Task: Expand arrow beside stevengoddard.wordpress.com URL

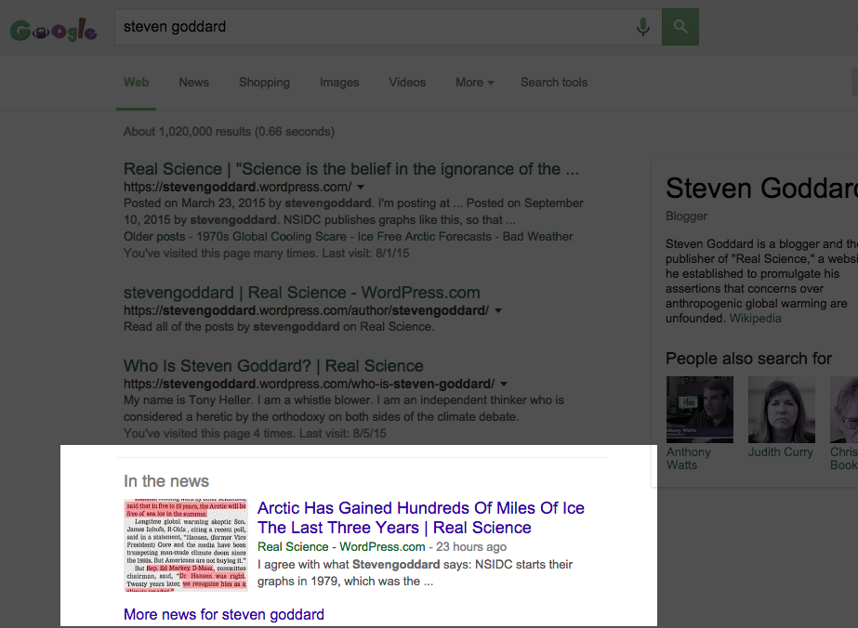Action: (x=361, y=188)
